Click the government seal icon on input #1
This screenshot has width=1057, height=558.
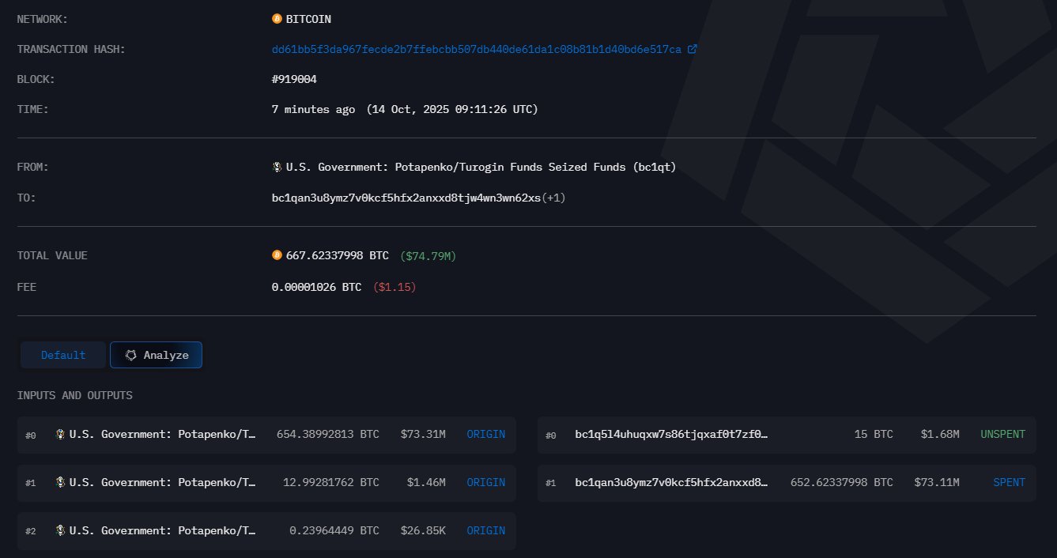[x=60, y=482]
